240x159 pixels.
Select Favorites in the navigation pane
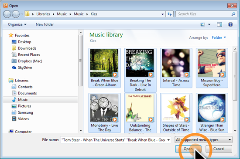coord(22,35)
